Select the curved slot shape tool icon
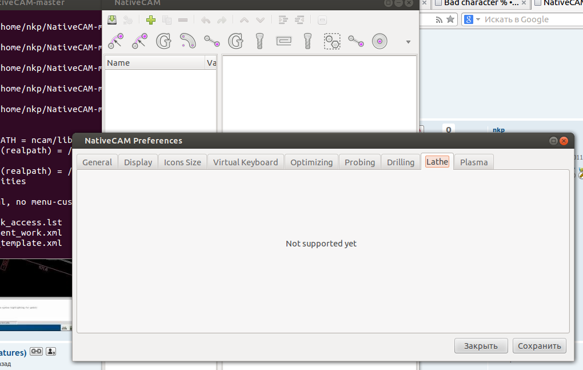 pos(188,41)
